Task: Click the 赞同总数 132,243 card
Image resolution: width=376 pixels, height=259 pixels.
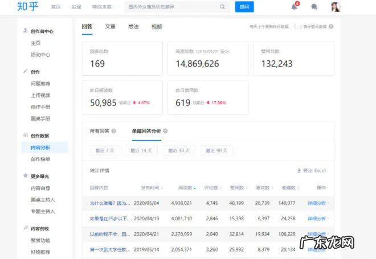Action: coord(293,58)
